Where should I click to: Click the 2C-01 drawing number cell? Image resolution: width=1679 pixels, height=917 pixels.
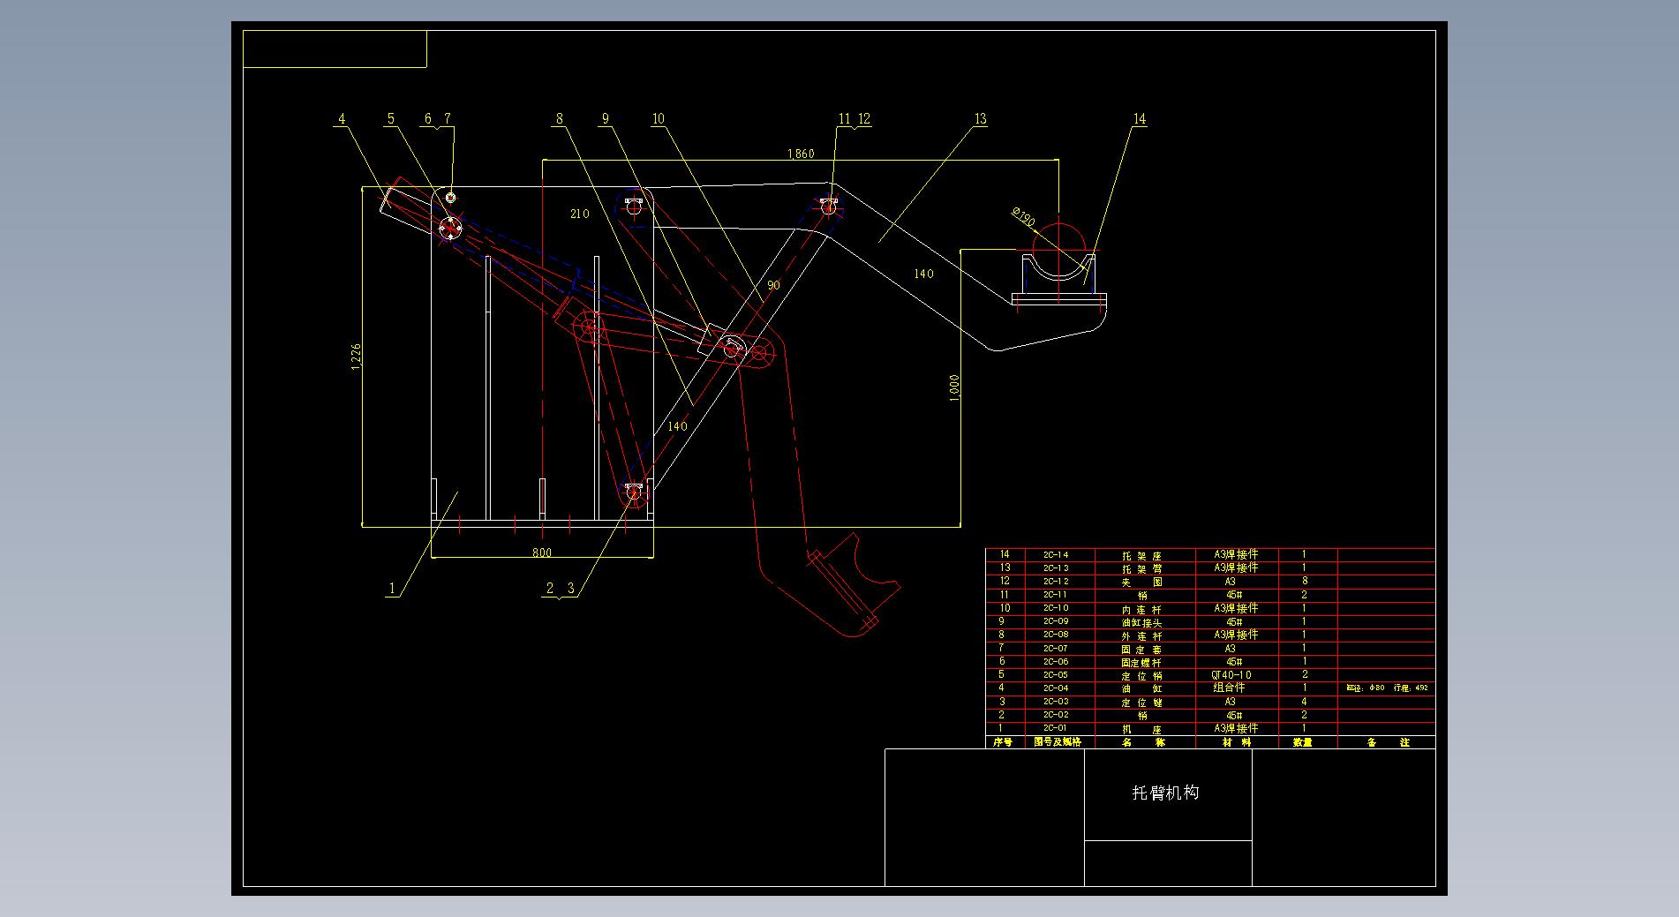click(1056, 728)
